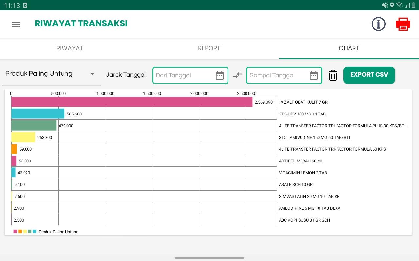Expand the Produk Paling Untung dropdown
The height and width of the screenshot is (261, 419).
[51, 74]
